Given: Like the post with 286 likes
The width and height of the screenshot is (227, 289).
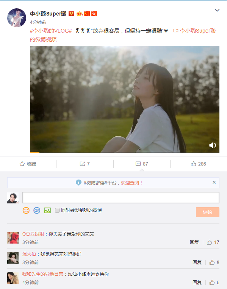Looking at the screenshot, I should click(x=199, y=164).
